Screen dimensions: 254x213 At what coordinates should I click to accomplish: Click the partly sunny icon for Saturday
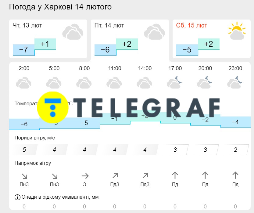(x=237, y=31)
